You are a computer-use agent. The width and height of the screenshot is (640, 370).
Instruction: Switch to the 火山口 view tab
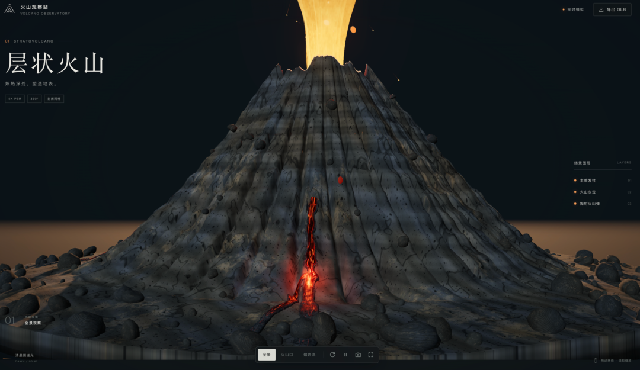coord(287,355)
